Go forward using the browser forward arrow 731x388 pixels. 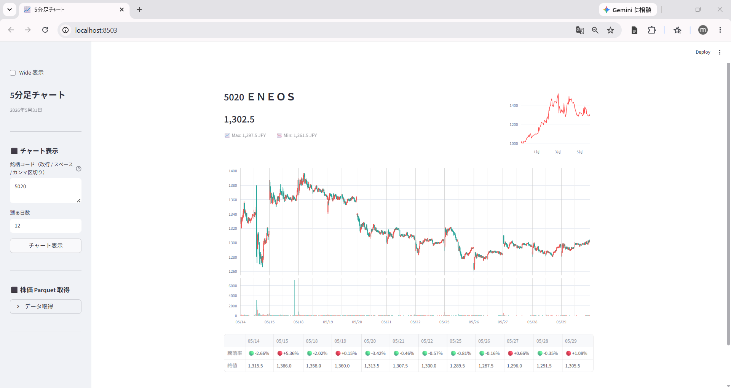click(28, 30)
